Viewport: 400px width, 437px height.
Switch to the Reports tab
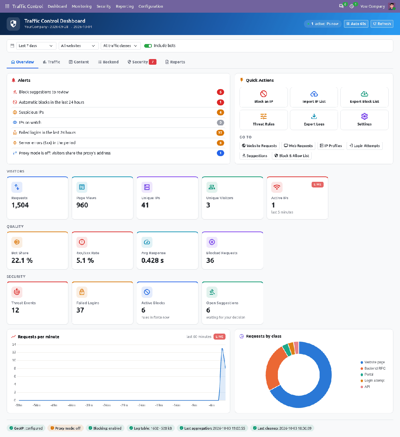(x=175, y=62)
